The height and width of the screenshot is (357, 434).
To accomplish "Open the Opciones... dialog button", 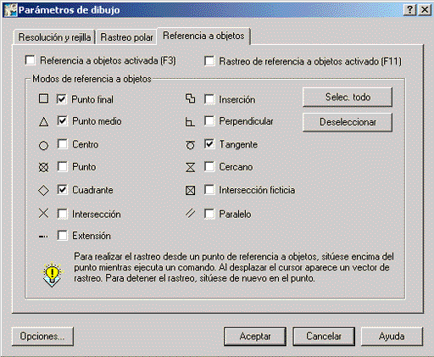I will pyautogui.click(x=42, y=337).
